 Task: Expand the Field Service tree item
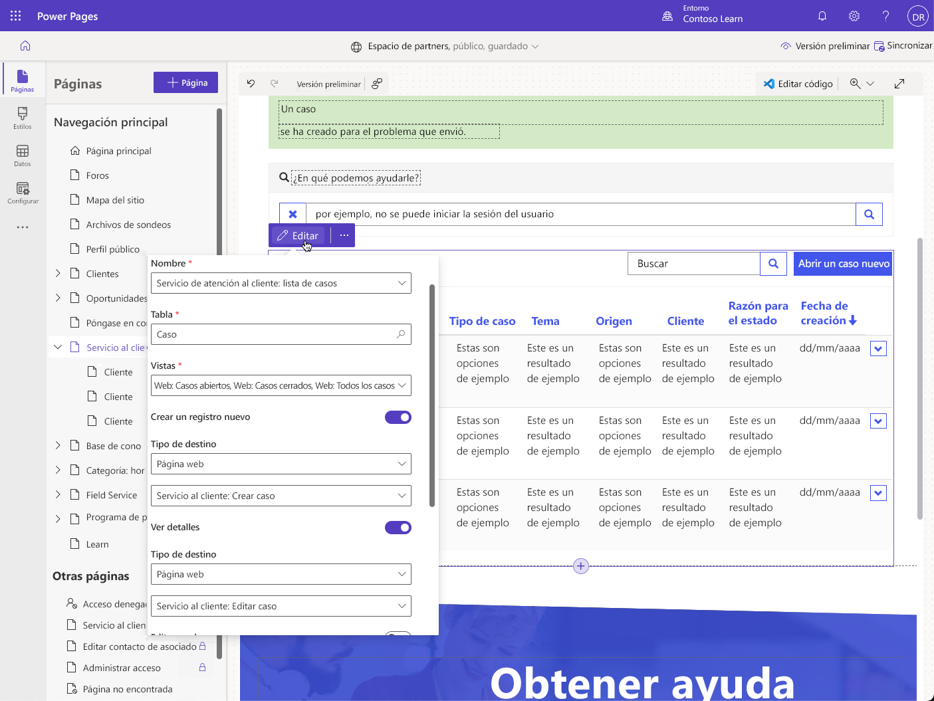[58, 494]
